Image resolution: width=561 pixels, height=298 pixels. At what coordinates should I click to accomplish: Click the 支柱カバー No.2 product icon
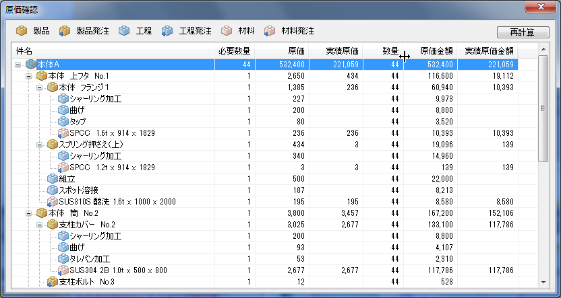pos(52,225)
